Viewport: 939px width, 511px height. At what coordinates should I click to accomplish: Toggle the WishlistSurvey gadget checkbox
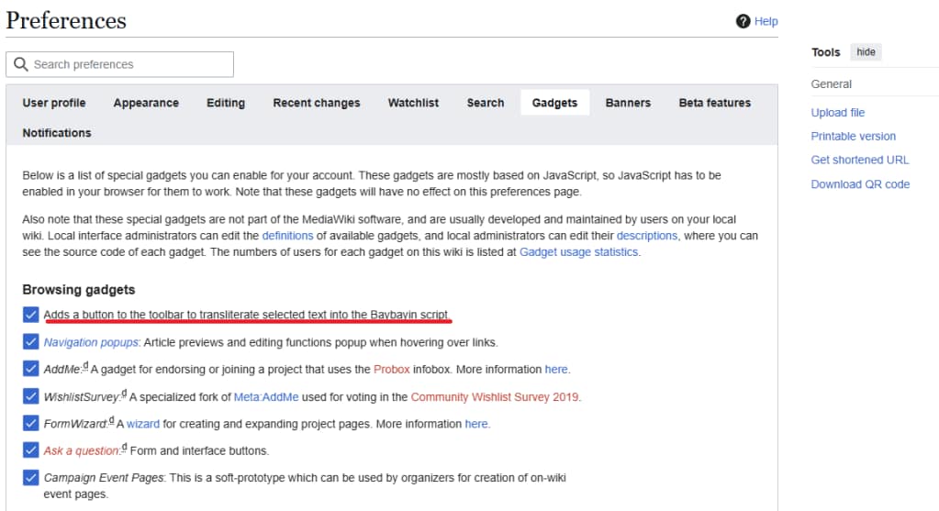click(31, 396)
